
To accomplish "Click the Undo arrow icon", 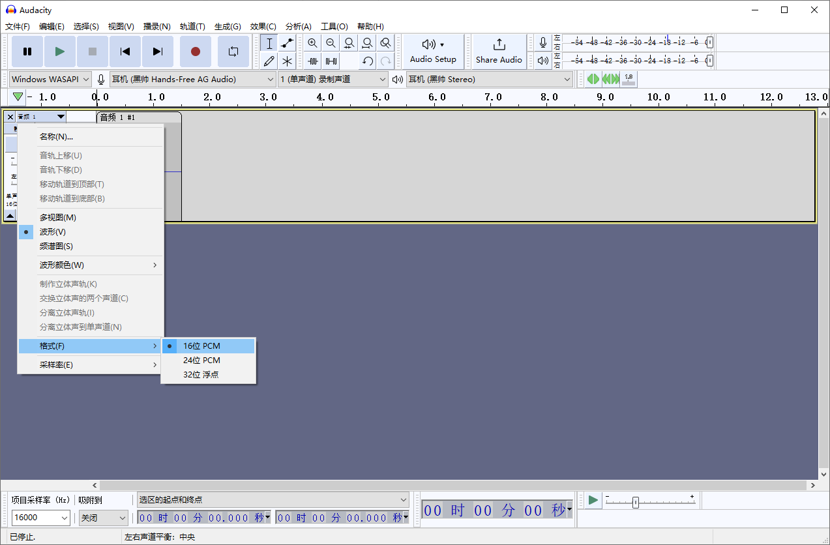I will 368,61.
